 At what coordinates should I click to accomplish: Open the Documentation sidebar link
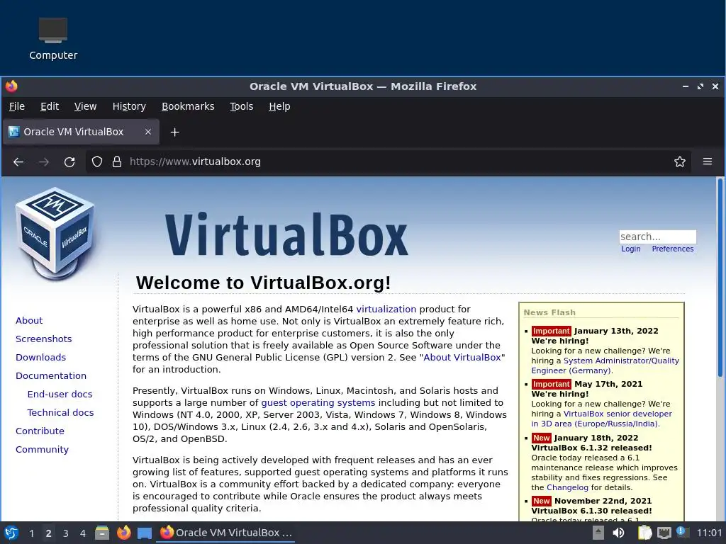tap(51, 376)
